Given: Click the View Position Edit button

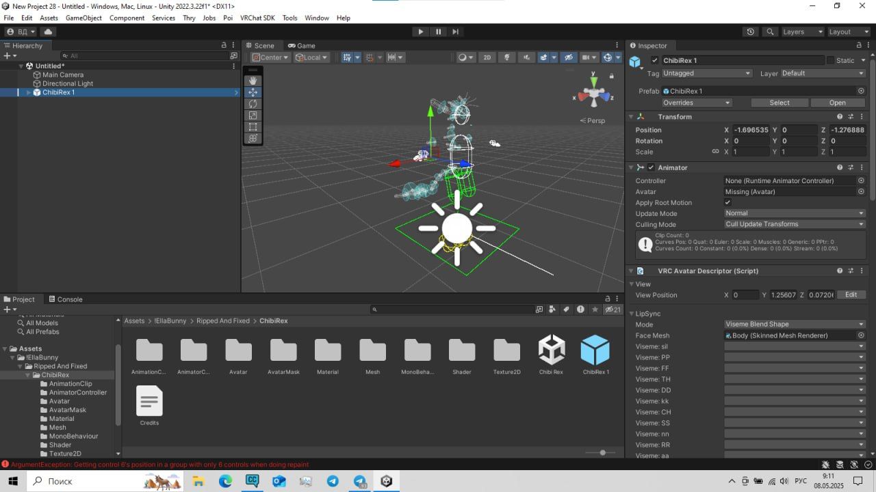Looking at the screenshot, I should pyautogui.click(x=851, y=295).
